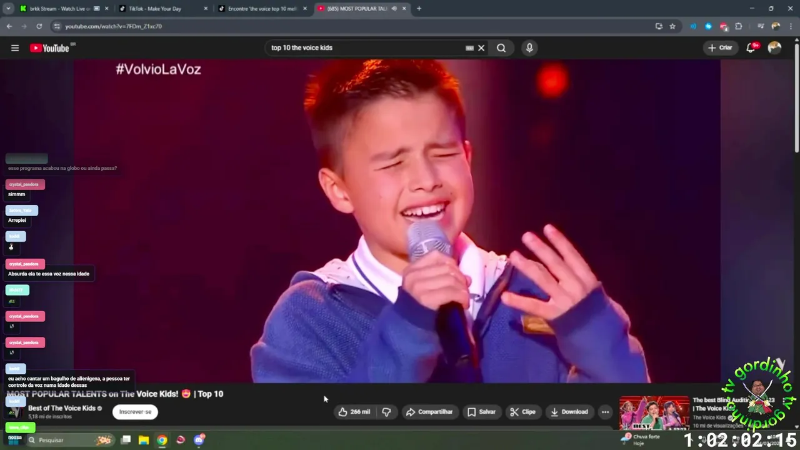
Task: Click the Download button under video
Action: click(x=569, y=412)
